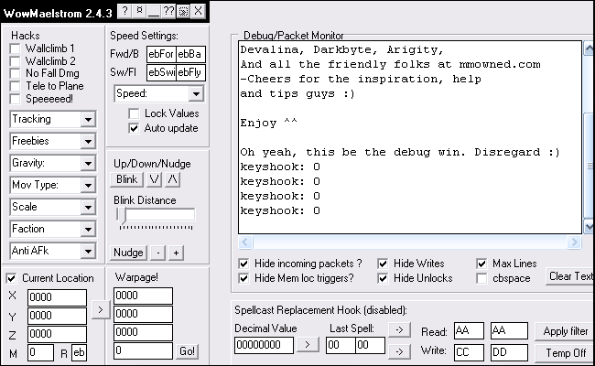595x366 pixels.
Task: Click the Decimal Value field
Action: pyautogui.click(x=264, y=345)
